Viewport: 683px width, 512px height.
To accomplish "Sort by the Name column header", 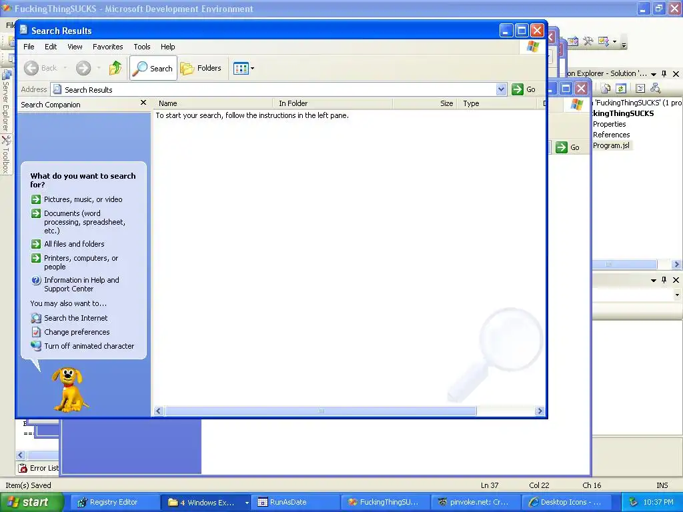I will click(213, 103).
